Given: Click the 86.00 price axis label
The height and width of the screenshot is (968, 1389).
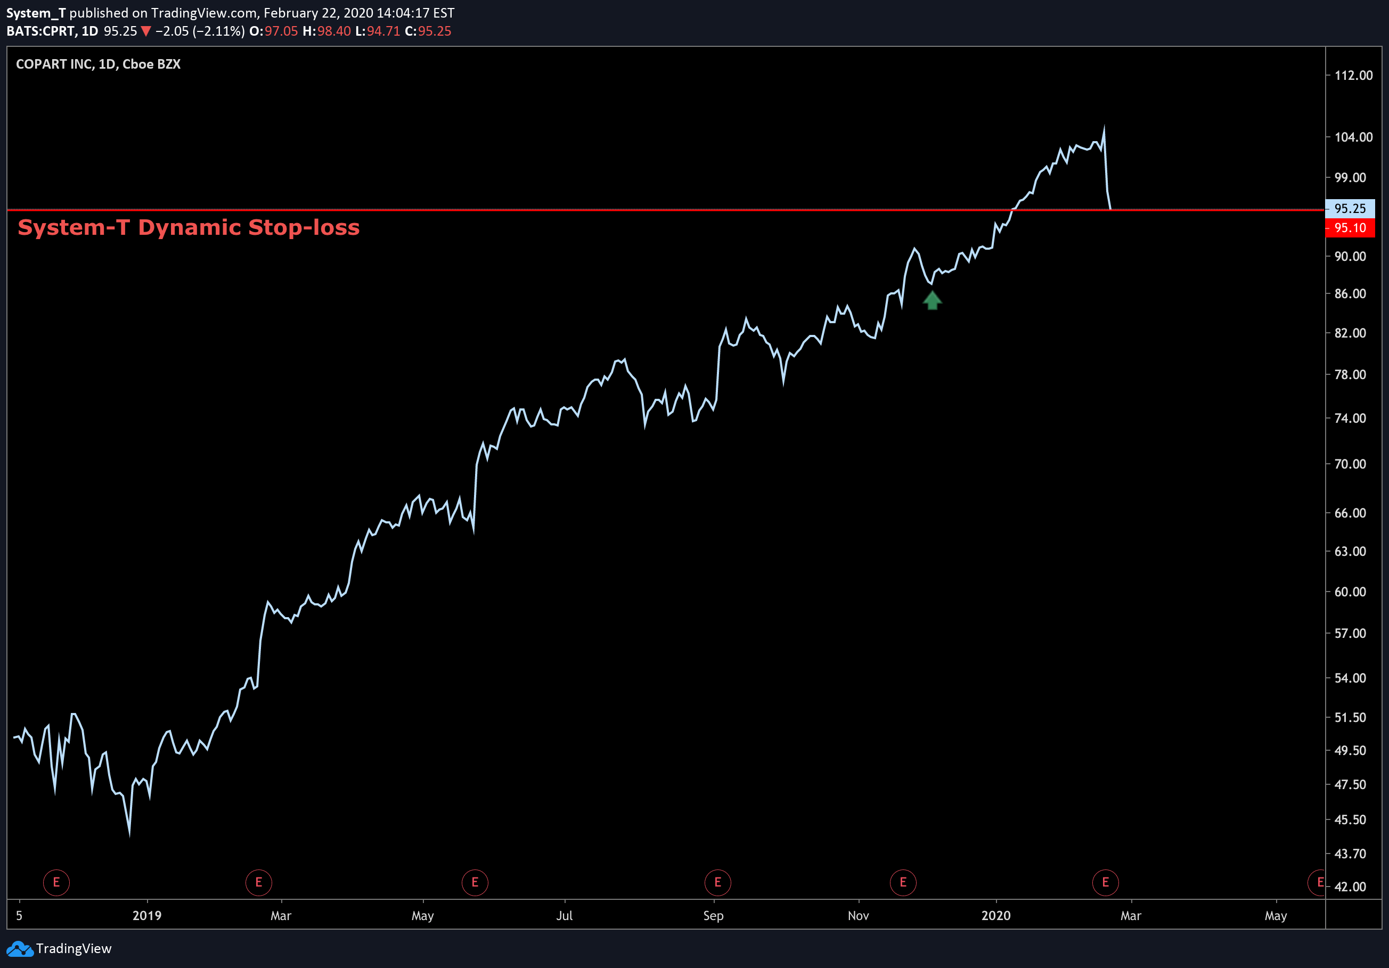Looking at the screenshot, I should point(1350,294).
